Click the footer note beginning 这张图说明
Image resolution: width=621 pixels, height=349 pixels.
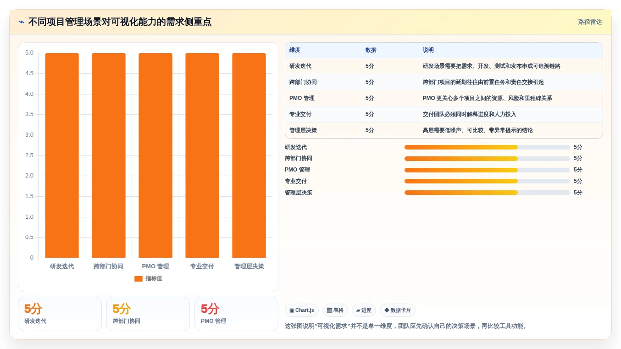(x=407, y=327)
